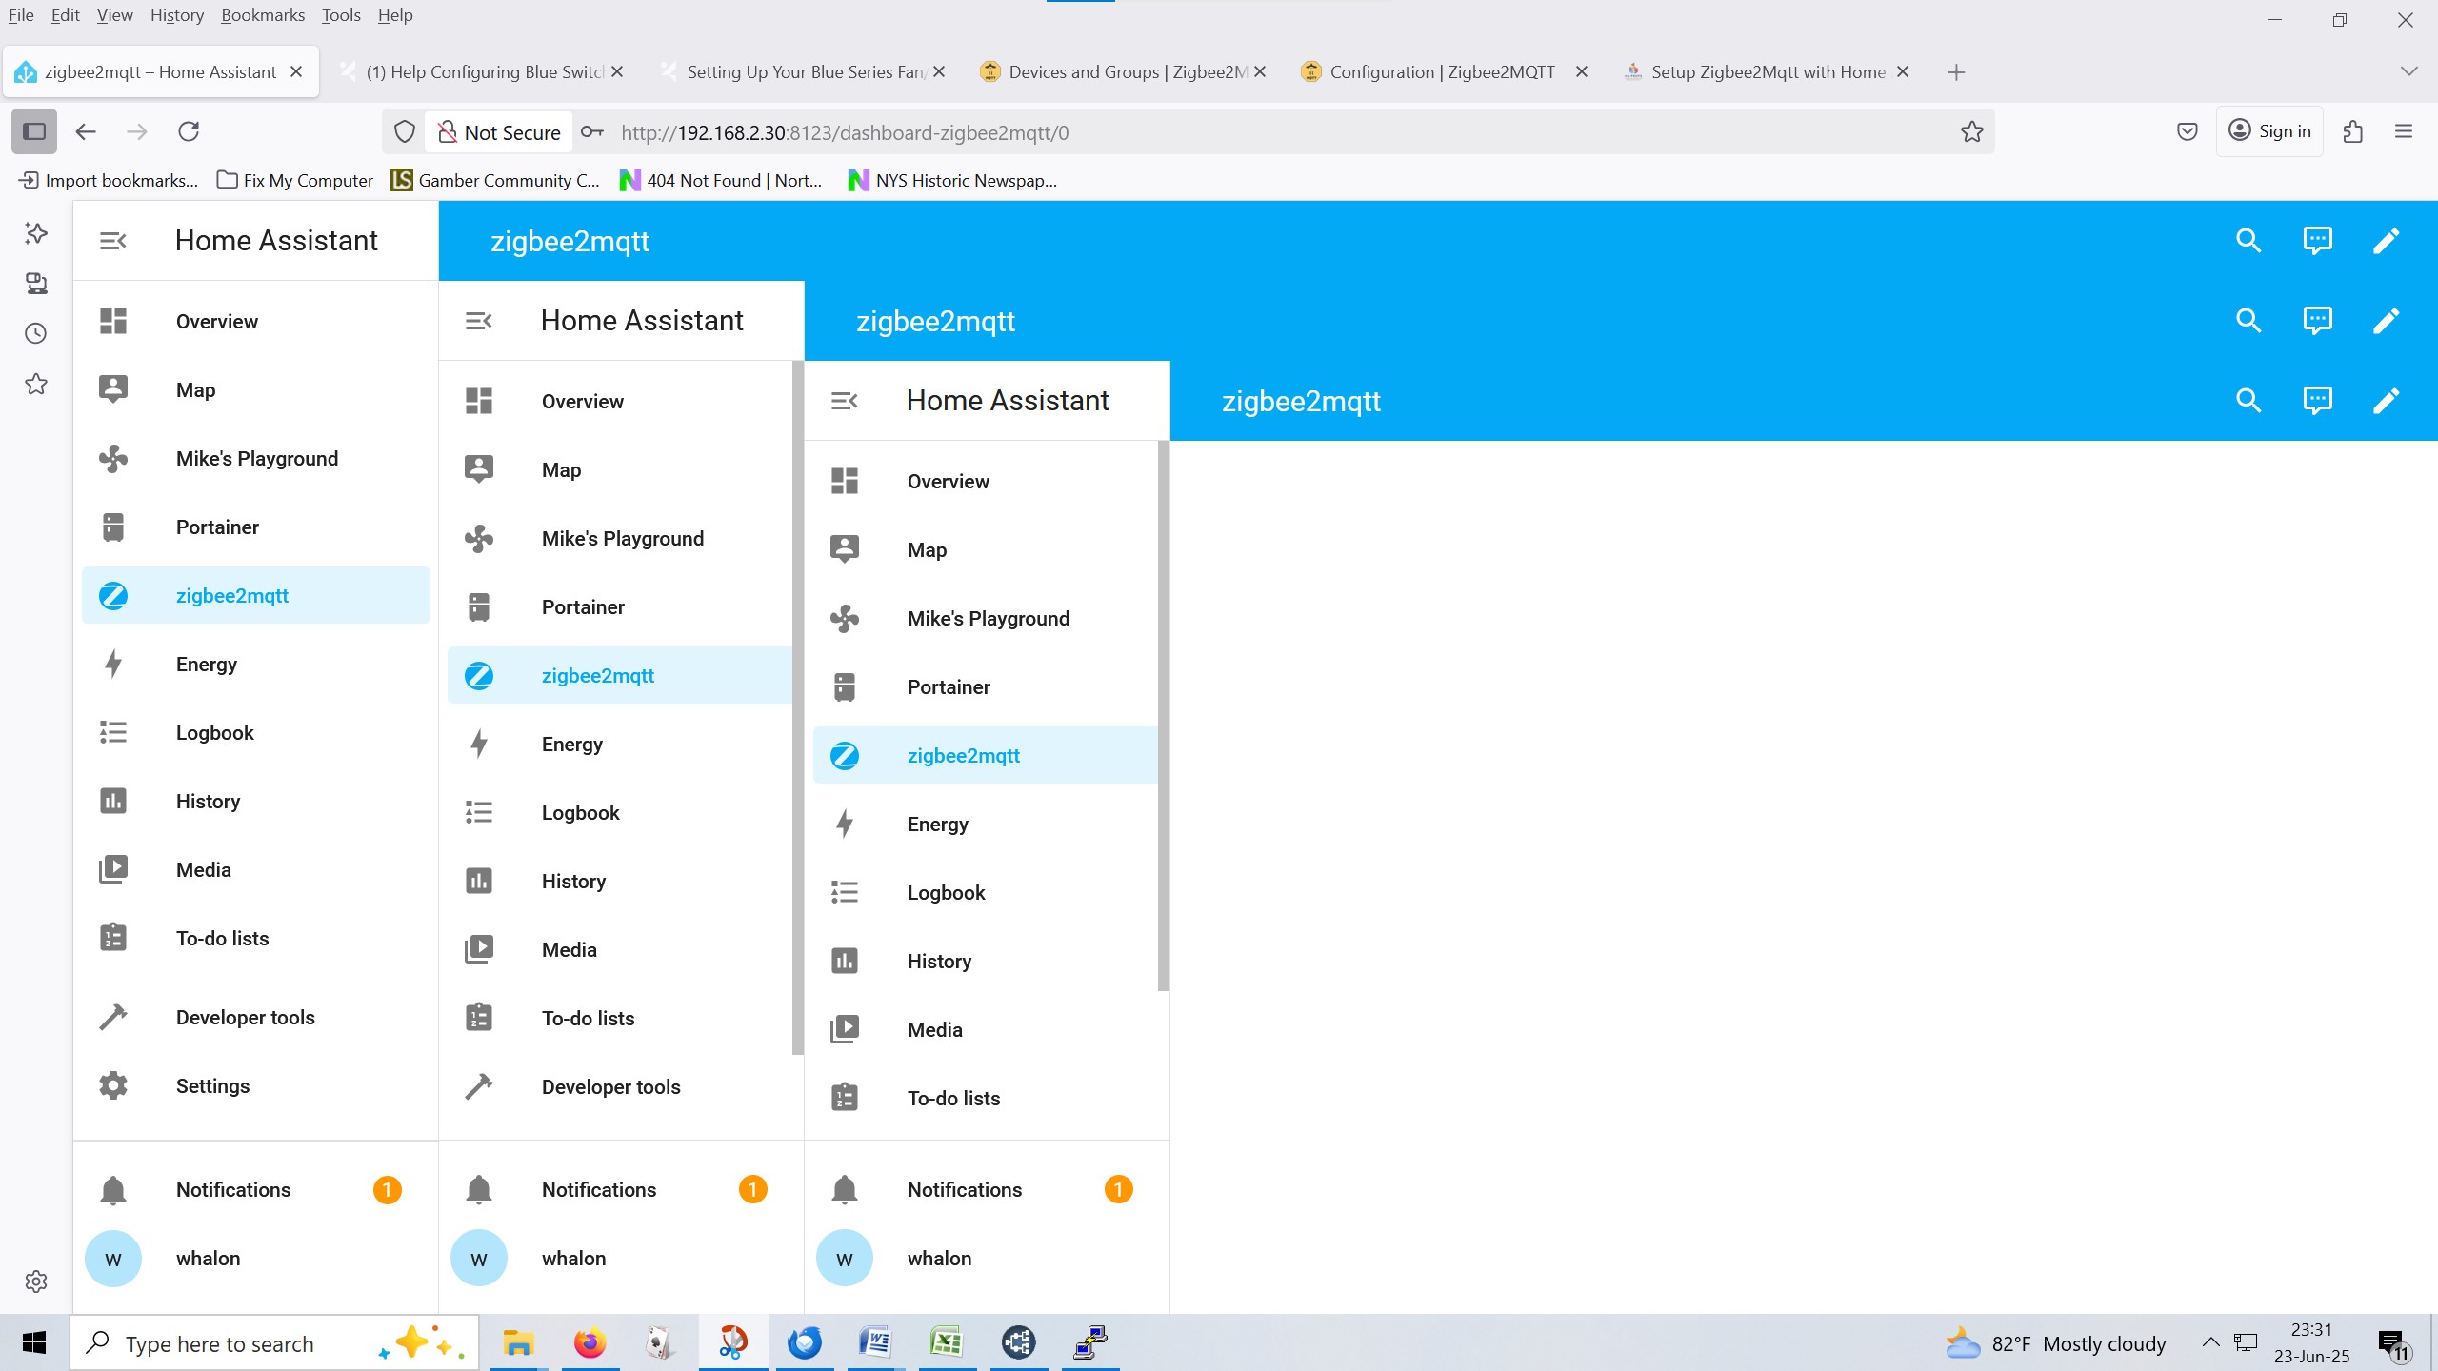Open a new browser tab
Screen dimensions: 2438x1371
(x=1956, y=72)
